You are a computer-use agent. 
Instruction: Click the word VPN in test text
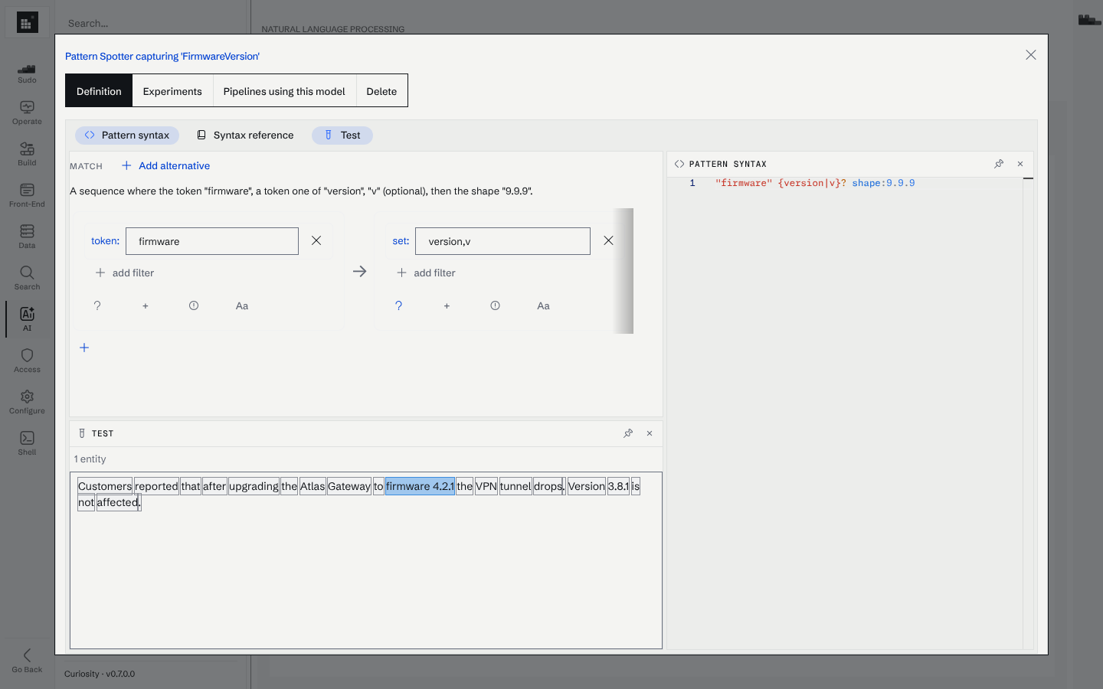pos(486,486)
